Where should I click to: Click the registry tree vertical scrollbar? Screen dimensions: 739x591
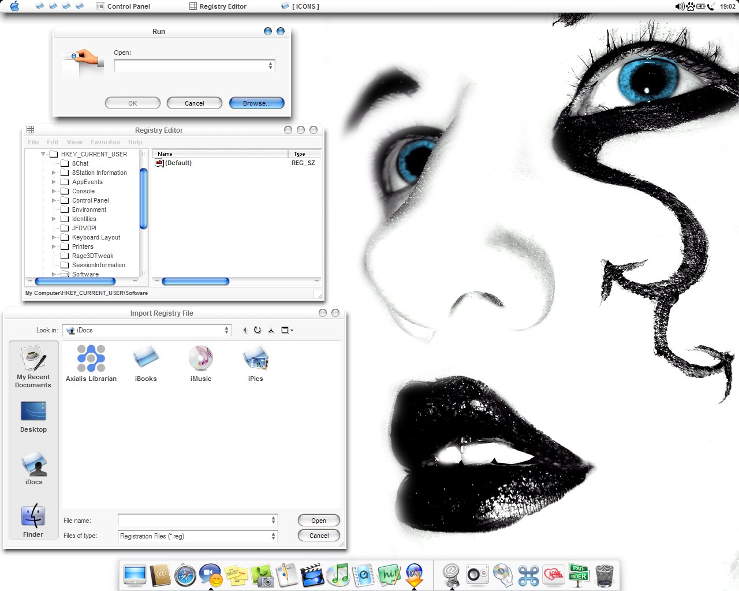(x=143, y=199)
